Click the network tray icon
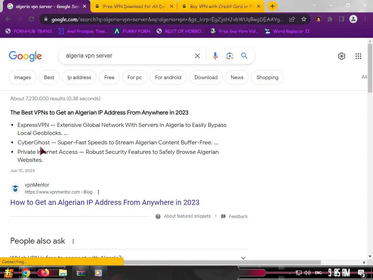 [298, 273]
